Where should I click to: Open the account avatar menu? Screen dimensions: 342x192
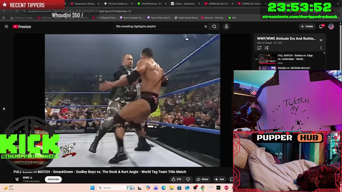click(x=331, y=26)
